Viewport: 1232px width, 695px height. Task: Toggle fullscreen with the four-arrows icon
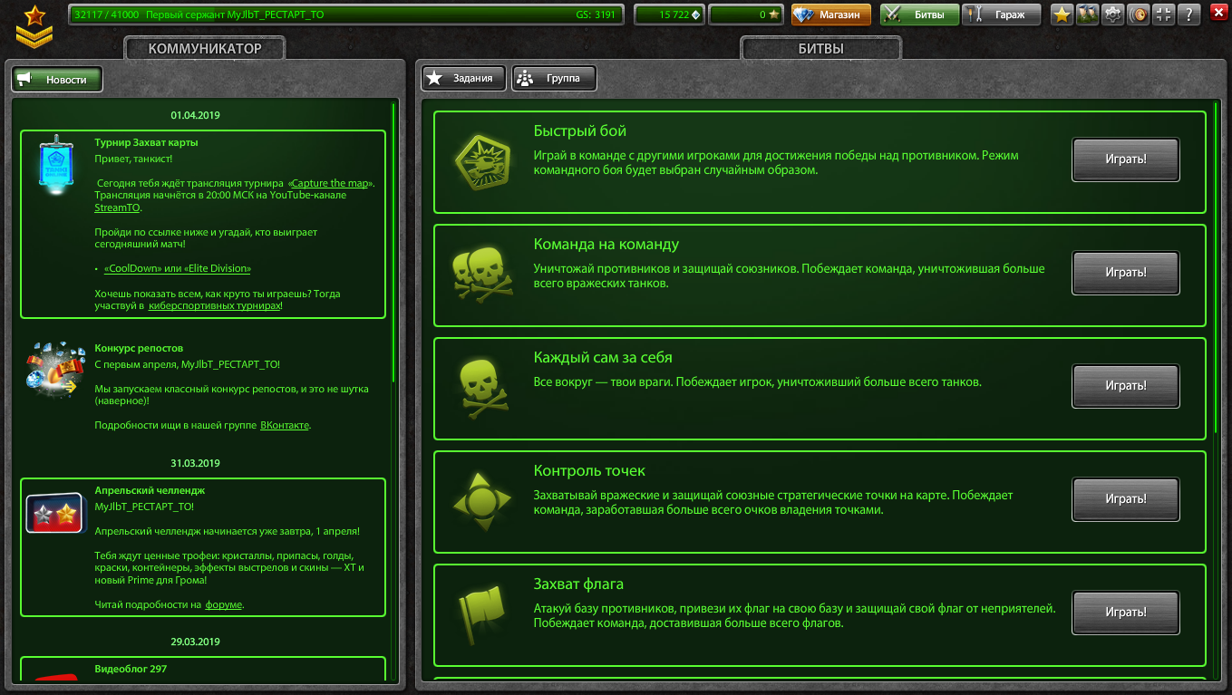1163,14
